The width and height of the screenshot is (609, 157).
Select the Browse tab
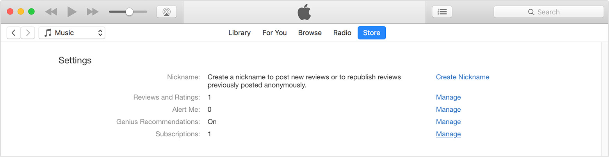coord(310,33)
